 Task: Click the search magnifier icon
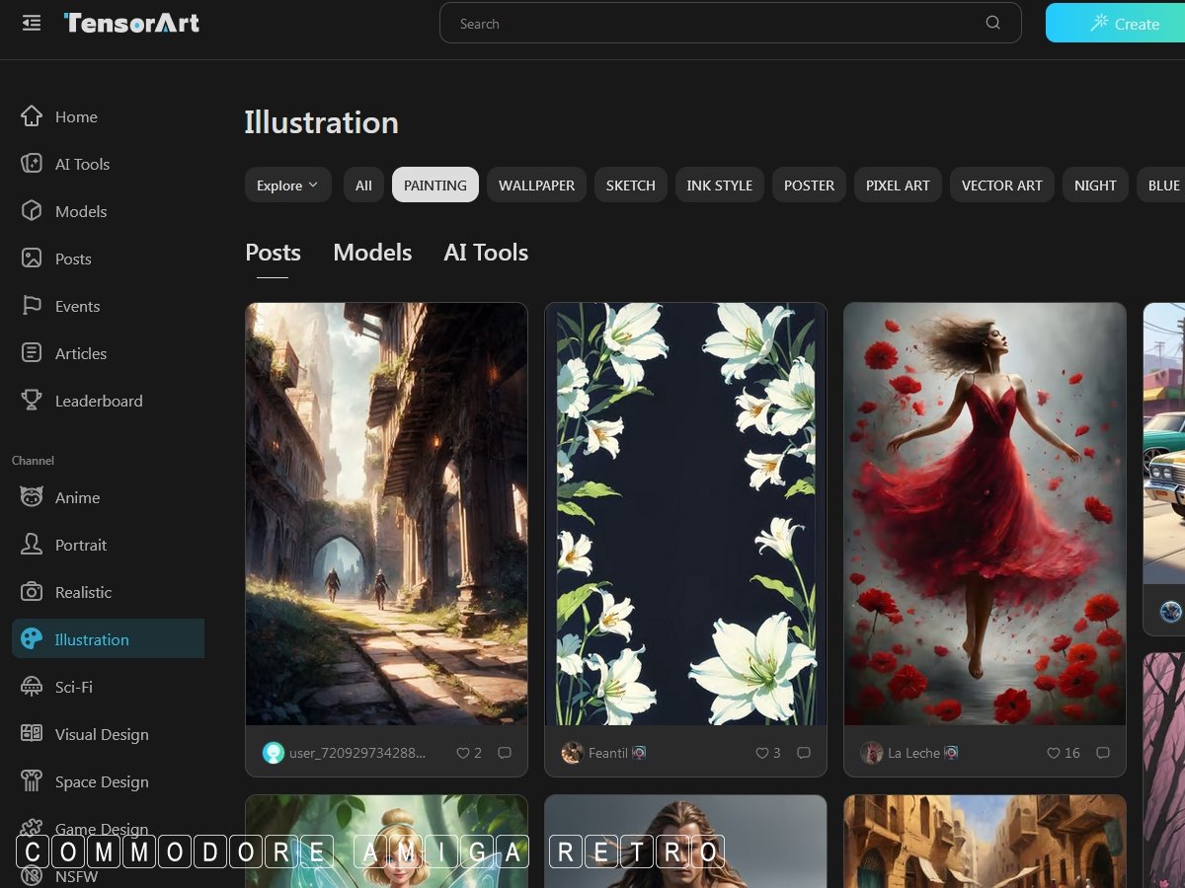tap(992, 24)
